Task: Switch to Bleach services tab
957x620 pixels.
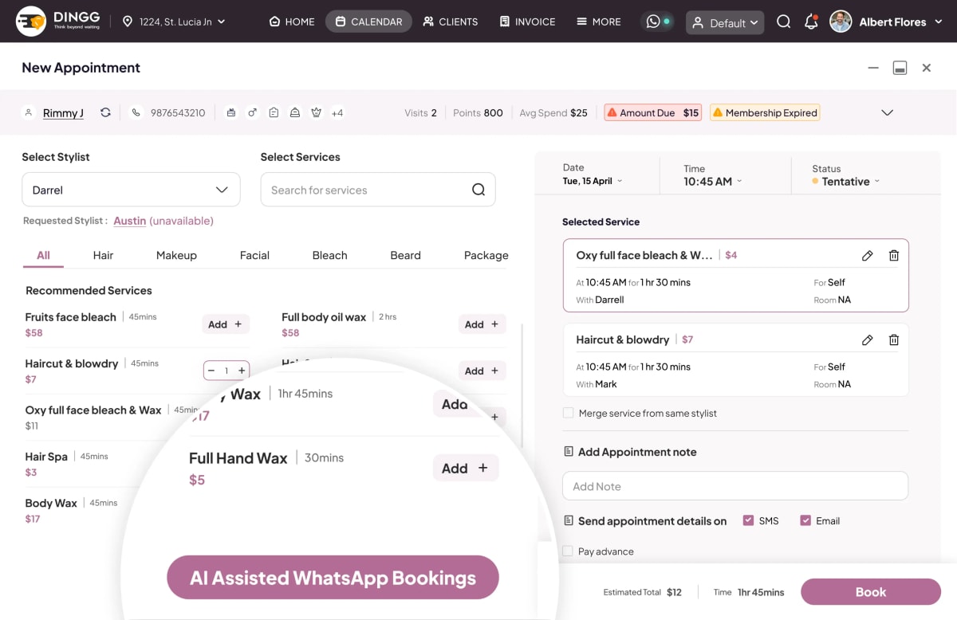Action: point(329,256)
